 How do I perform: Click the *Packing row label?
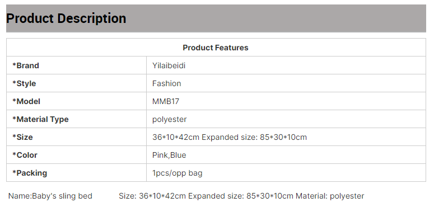coord(30,173)
